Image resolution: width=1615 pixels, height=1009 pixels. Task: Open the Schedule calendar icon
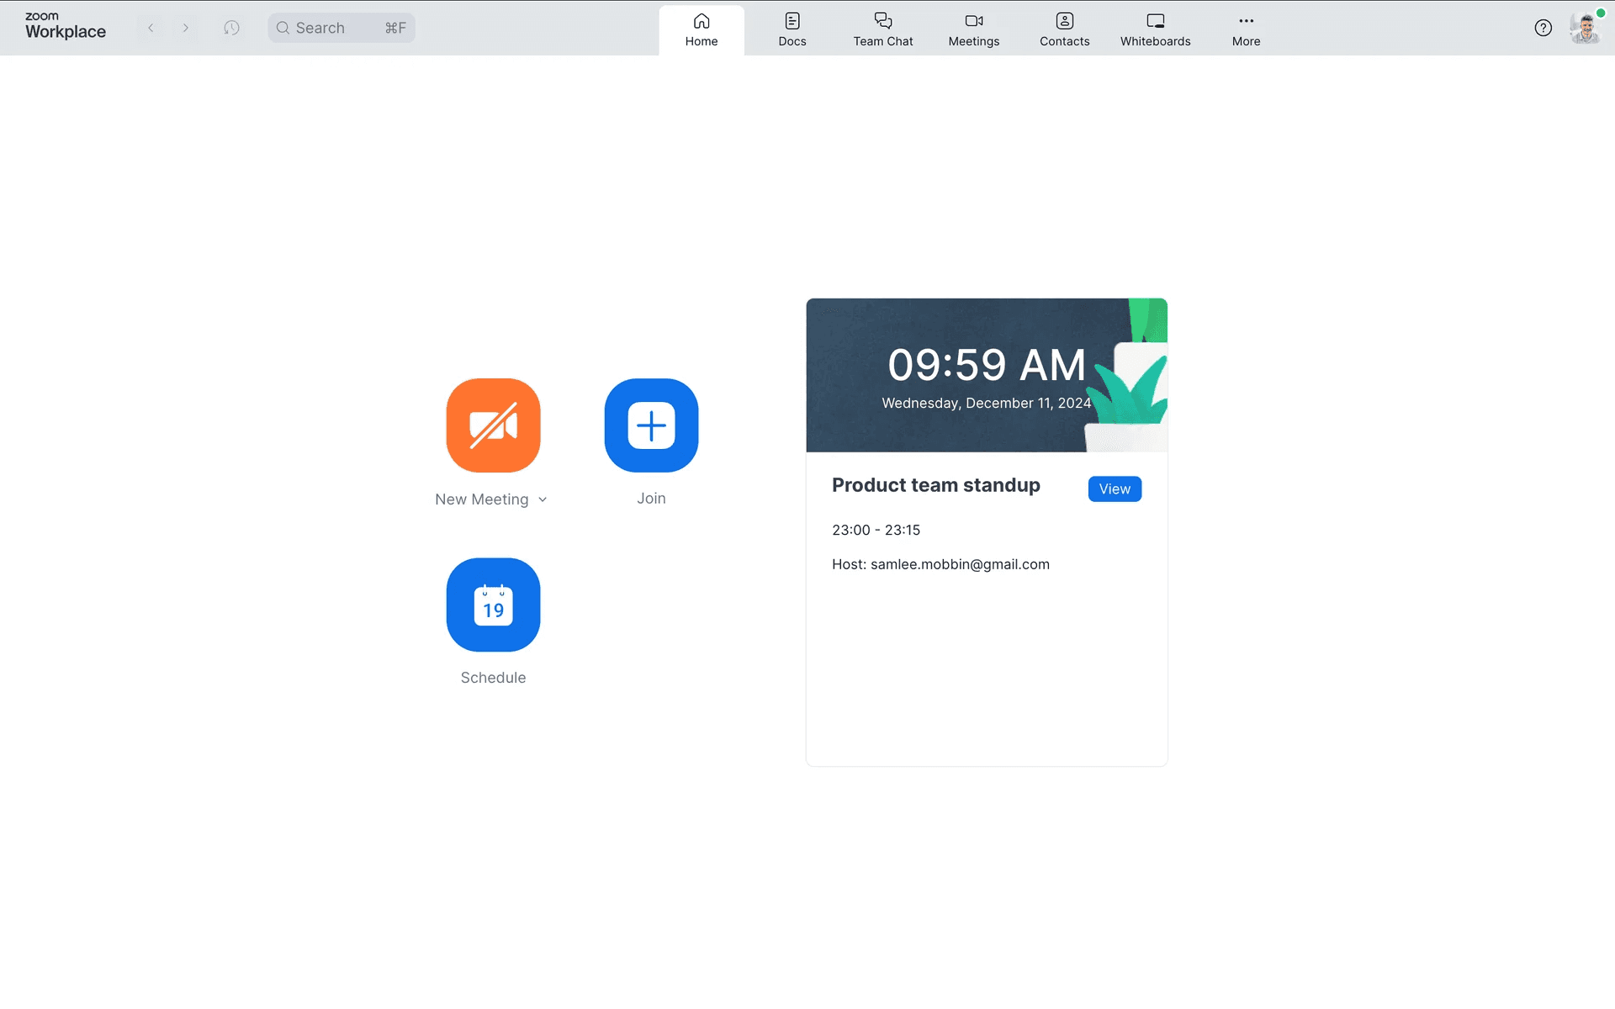(x=493, y=605)
